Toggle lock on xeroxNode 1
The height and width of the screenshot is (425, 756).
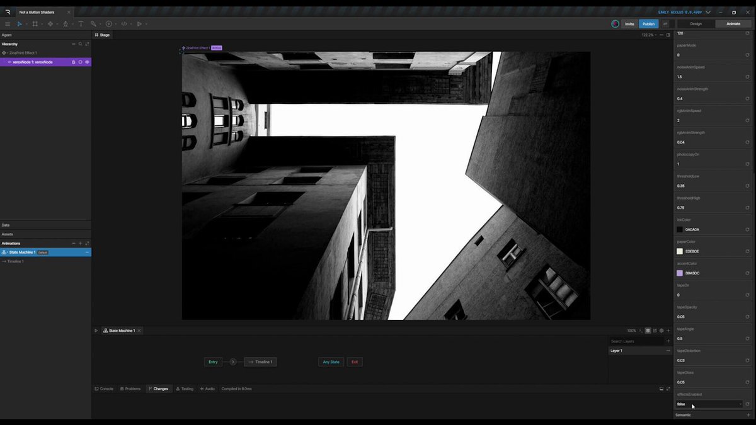[73, 62]
